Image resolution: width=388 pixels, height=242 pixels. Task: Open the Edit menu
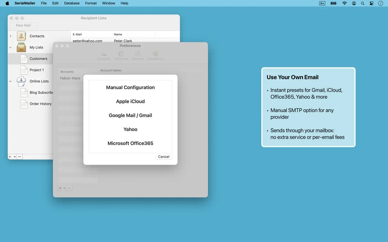tap(55, 3)
